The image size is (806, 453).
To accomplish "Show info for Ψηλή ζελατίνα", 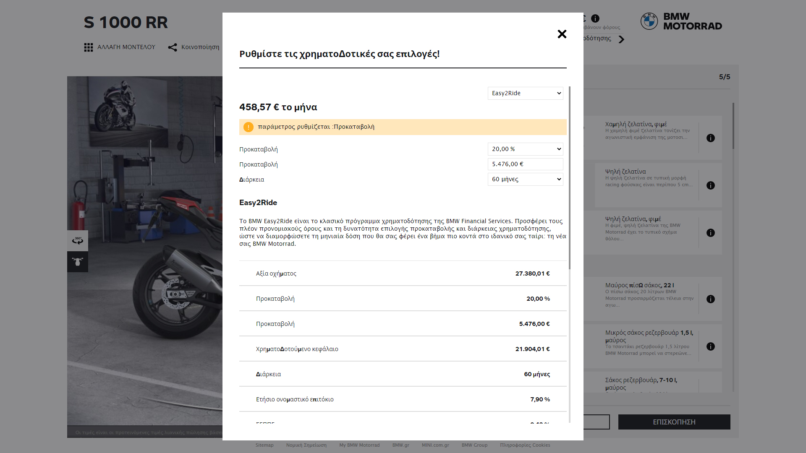I will point(711,185).
